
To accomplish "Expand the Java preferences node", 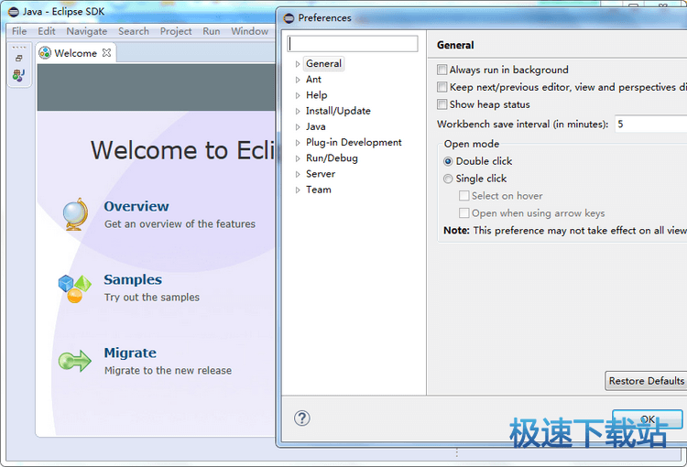I will [x=298, y=127].
